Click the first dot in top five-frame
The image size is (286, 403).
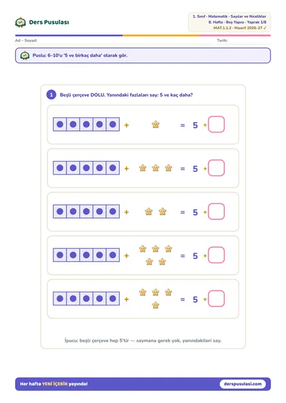coord(60,124)
